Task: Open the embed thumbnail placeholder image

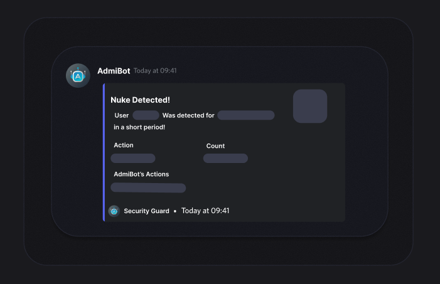Action: [x=310, y=106]
